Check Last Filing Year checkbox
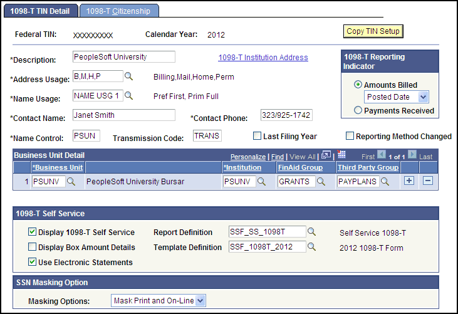Image resolution: width=458 pixels, height=314 pixels. tap(257, 136)
